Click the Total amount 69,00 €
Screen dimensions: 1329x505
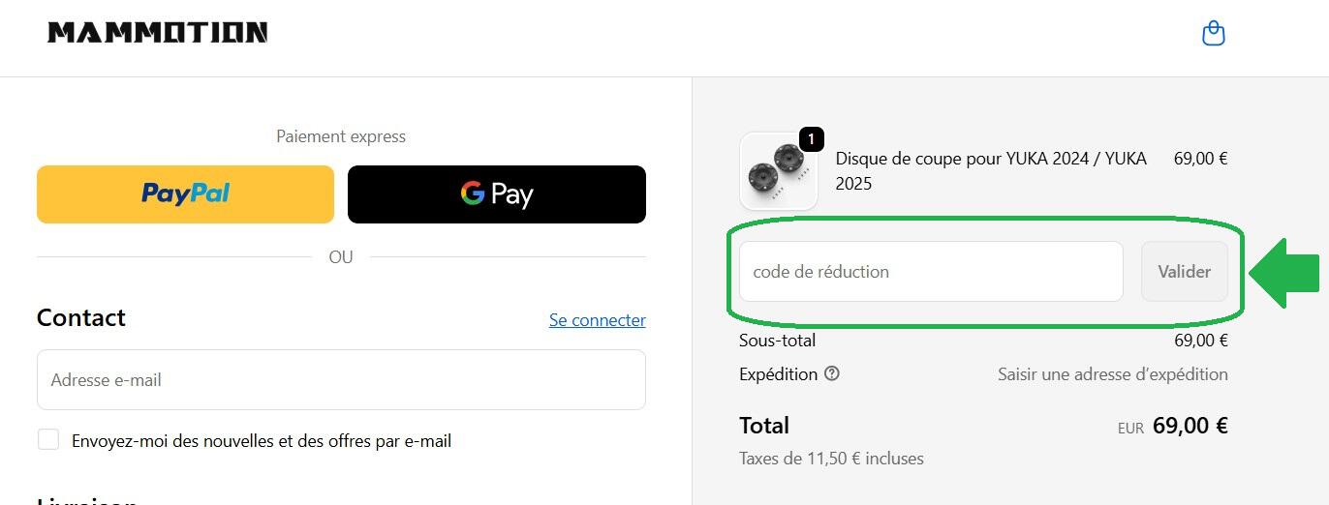(1190, 426)
